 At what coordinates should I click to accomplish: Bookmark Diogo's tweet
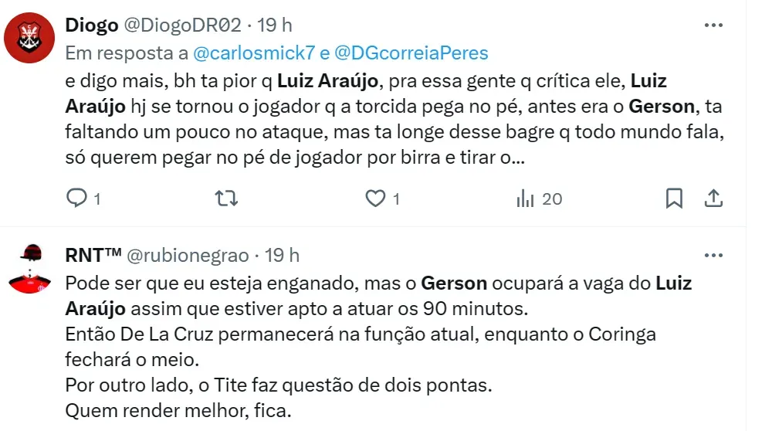pyautogui.click(x=674, y=199)
